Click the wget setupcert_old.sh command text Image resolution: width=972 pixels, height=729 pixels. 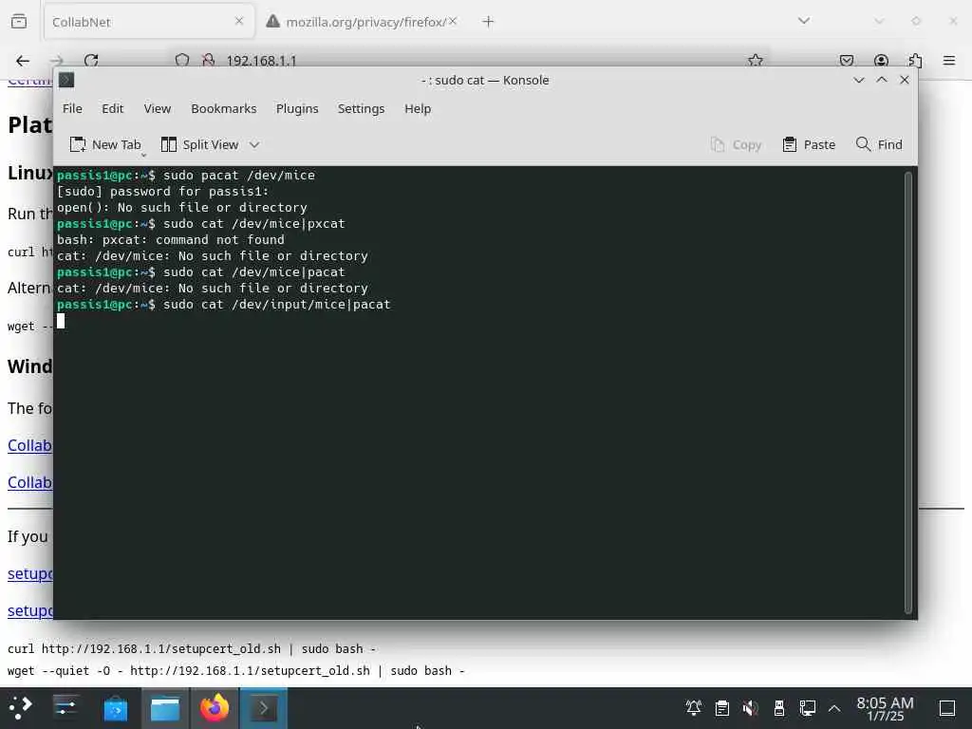(x=236, y=671)
